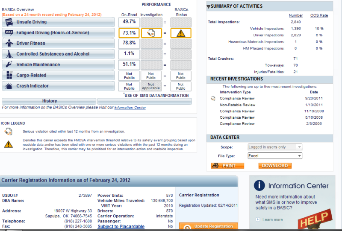Click Cargo-Related On-Road Not Public cell
Screen dimensions: 342x231
(x=129, y=76)
